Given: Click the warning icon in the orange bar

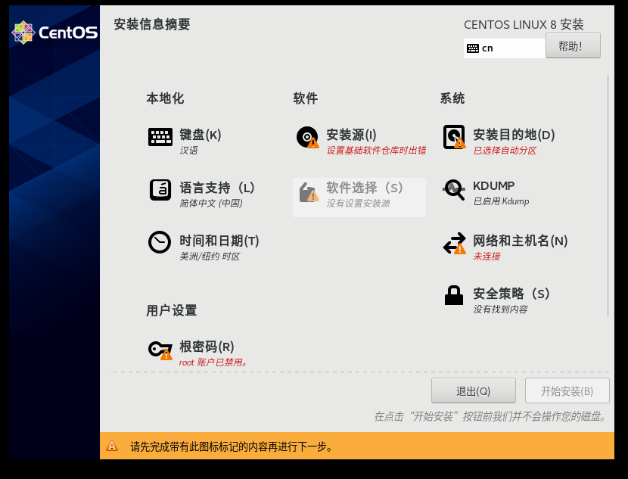Looking at the screenshot, I should (112, 446).
